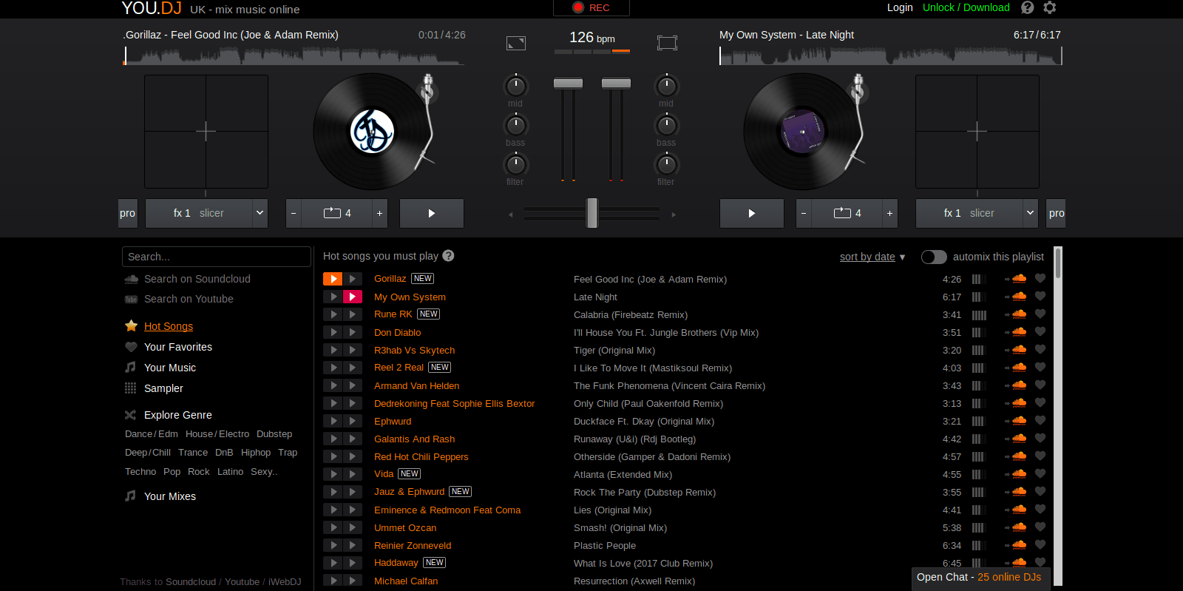Screen dimensions: 1183x591
Task: Play the left deck
Action: 432,213
